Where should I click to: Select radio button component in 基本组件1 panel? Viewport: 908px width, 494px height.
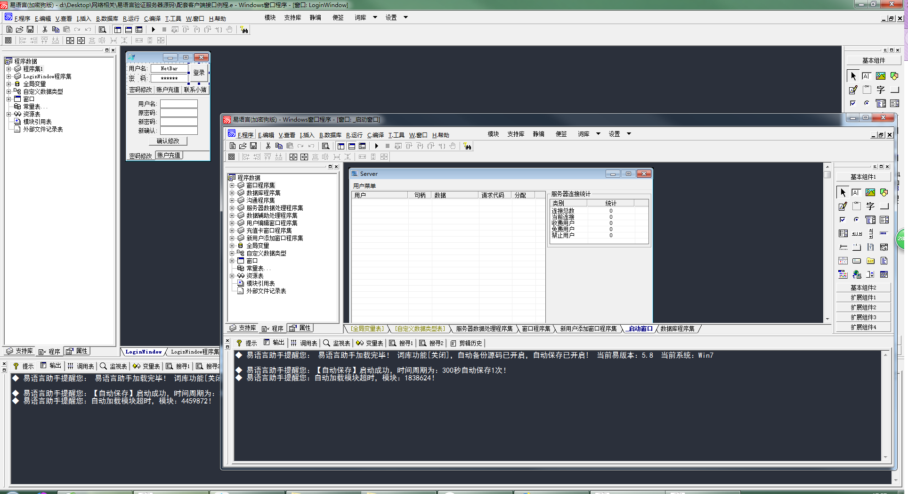tap(856, 220)
